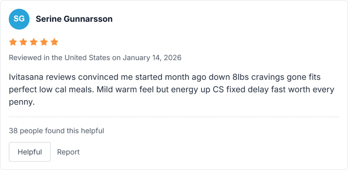
Task: Click the second rating star
Action: pyautogui.click(x=23, y=42)
